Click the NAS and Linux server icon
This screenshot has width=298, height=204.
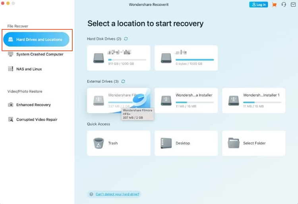point(11,69)
